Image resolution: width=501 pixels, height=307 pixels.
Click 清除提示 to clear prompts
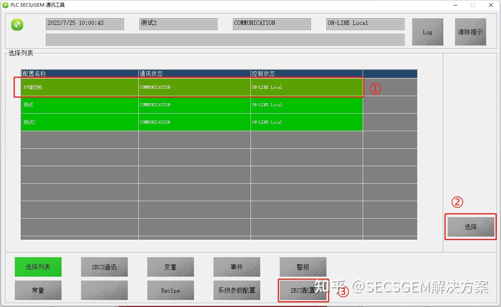[470, 32]
